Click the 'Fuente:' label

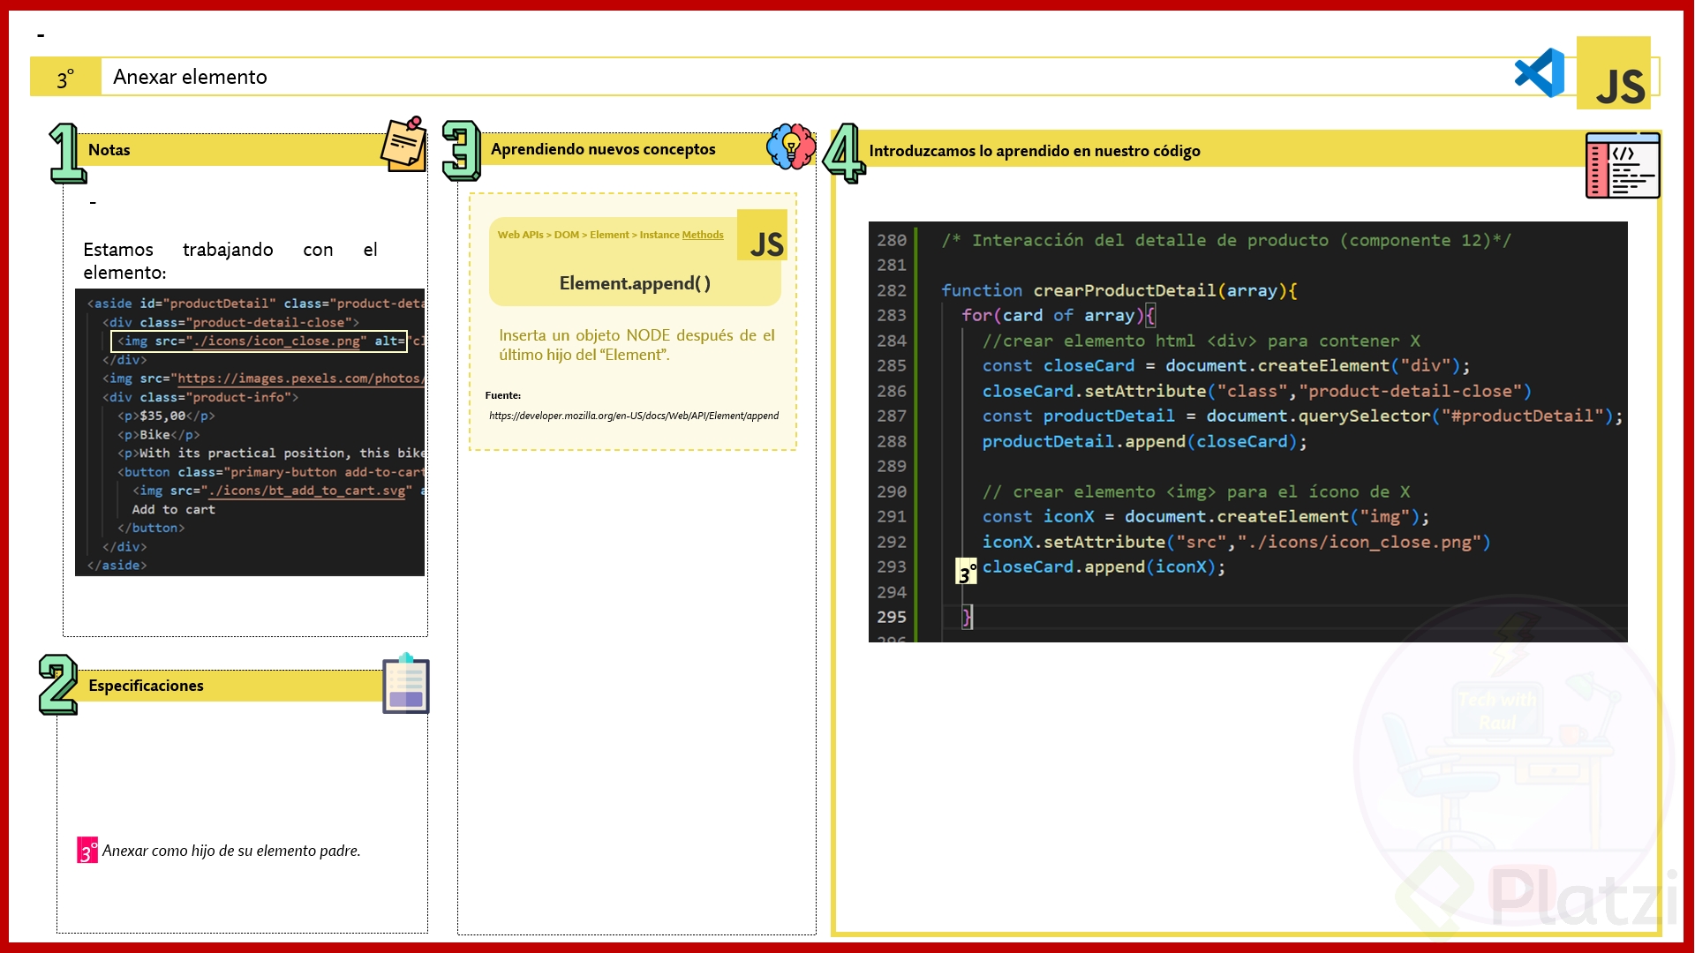pyautogui.click(x=503, y=395)
